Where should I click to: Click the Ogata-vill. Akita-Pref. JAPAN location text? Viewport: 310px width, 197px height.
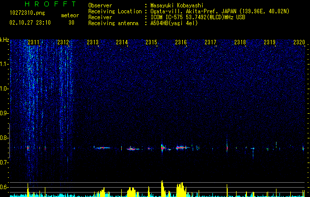coord(220,11)
